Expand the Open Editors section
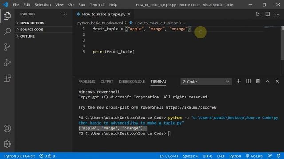The height and width of the screenshot is (159, 284). (43, 23)
